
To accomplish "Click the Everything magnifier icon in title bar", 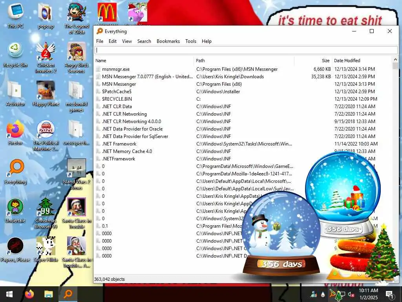I will coord(99,31).
